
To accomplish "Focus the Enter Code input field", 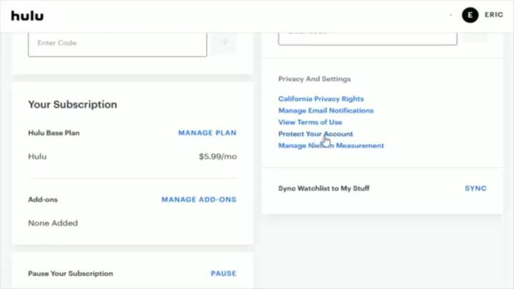I will click(x=117, y=44).
